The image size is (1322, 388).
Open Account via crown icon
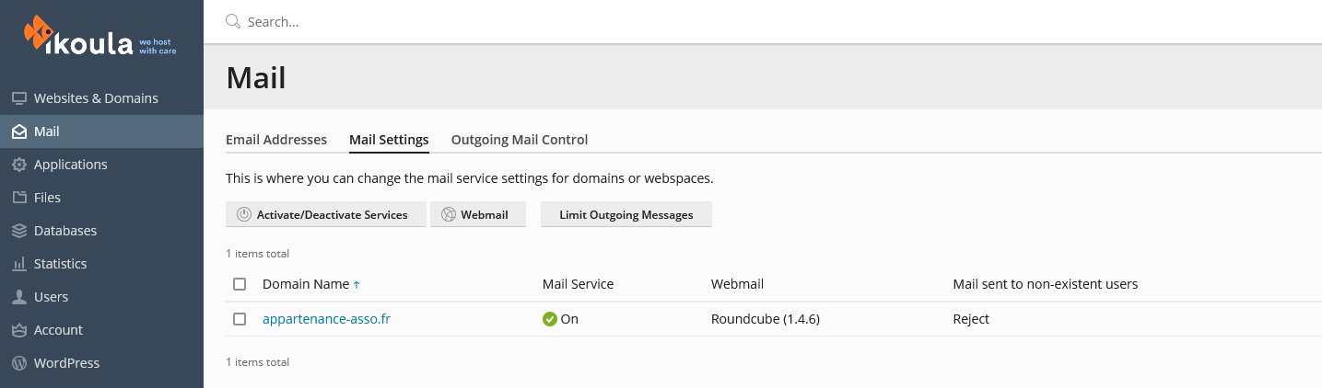18,330
